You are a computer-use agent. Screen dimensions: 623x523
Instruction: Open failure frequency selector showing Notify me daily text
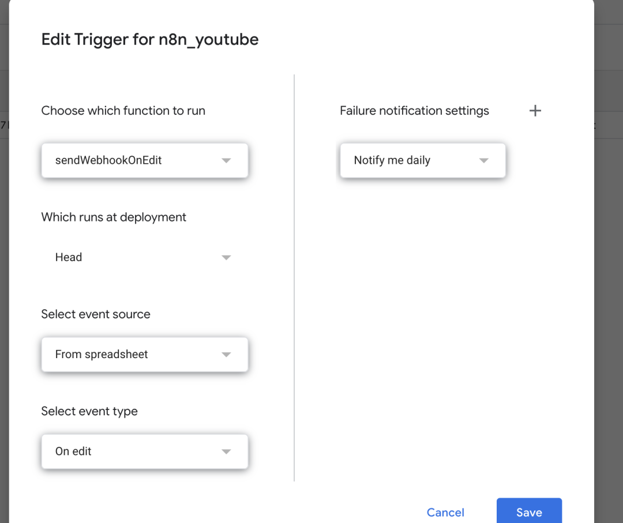tap(392, 160)
